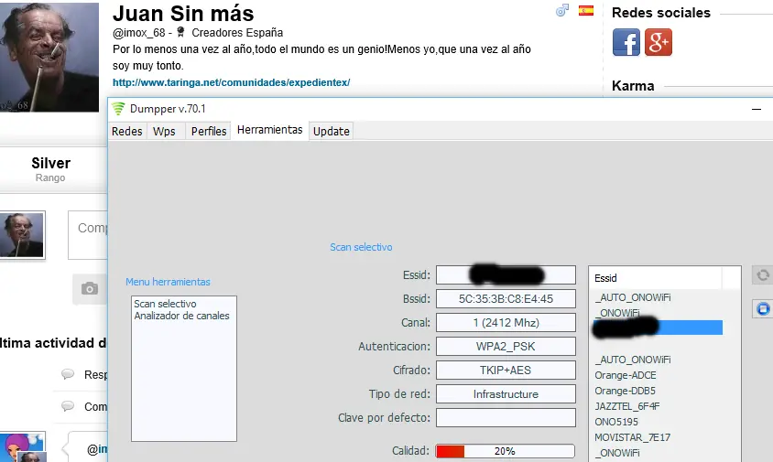Click the speech bubble icon next to Com

point(68,406)
